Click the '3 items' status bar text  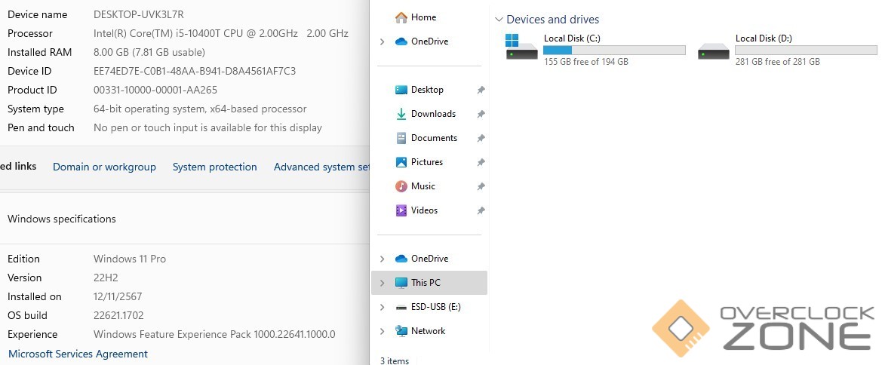point(395,360)
